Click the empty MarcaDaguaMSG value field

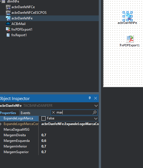click(x=69, y=130)
